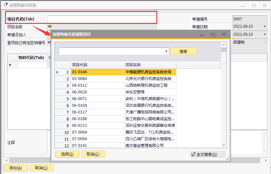Toggle the 全文搜索(G) checkbox
The height and width of the screenshot is (174, 271).
[193, 154]
